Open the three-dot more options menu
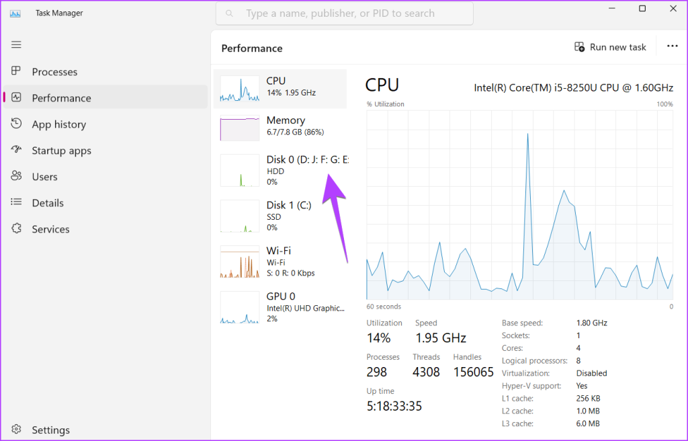Image resolution: width=688 pixels, height=441 pixels. [x=672, y=46]
